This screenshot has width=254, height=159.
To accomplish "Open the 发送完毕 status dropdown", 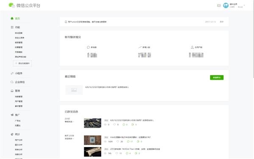I will tap(69, 139).
